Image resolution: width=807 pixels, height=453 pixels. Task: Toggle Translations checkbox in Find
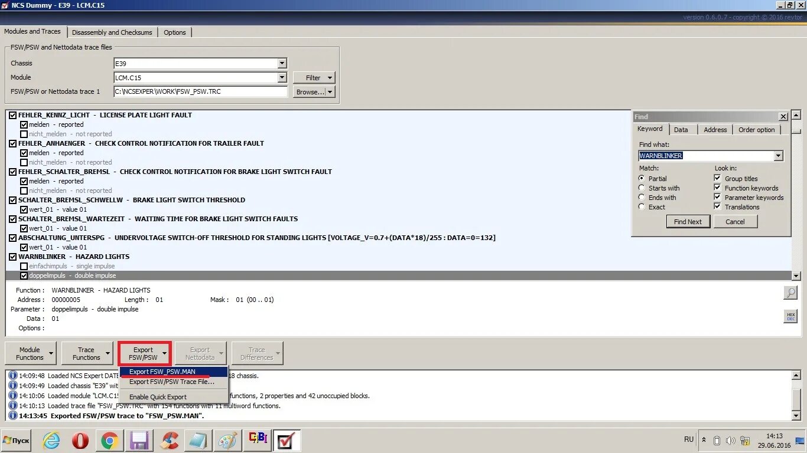[x=717, y=206]
